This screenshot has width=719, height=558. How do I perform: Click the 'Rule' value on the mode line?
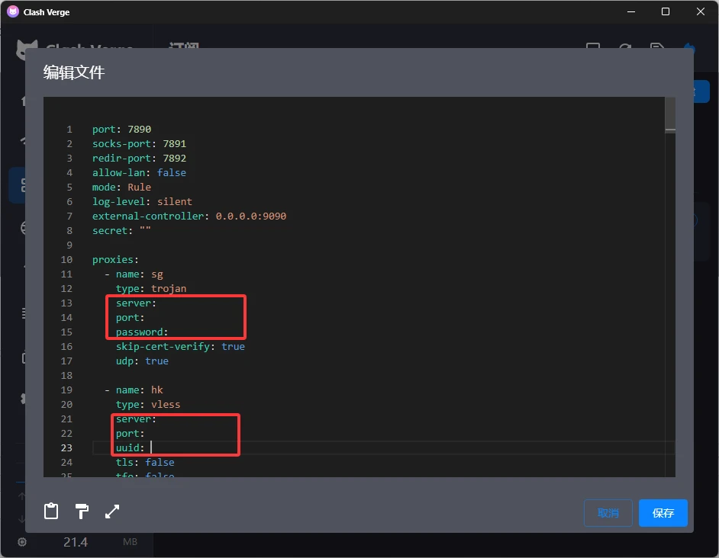pos(140,187)
